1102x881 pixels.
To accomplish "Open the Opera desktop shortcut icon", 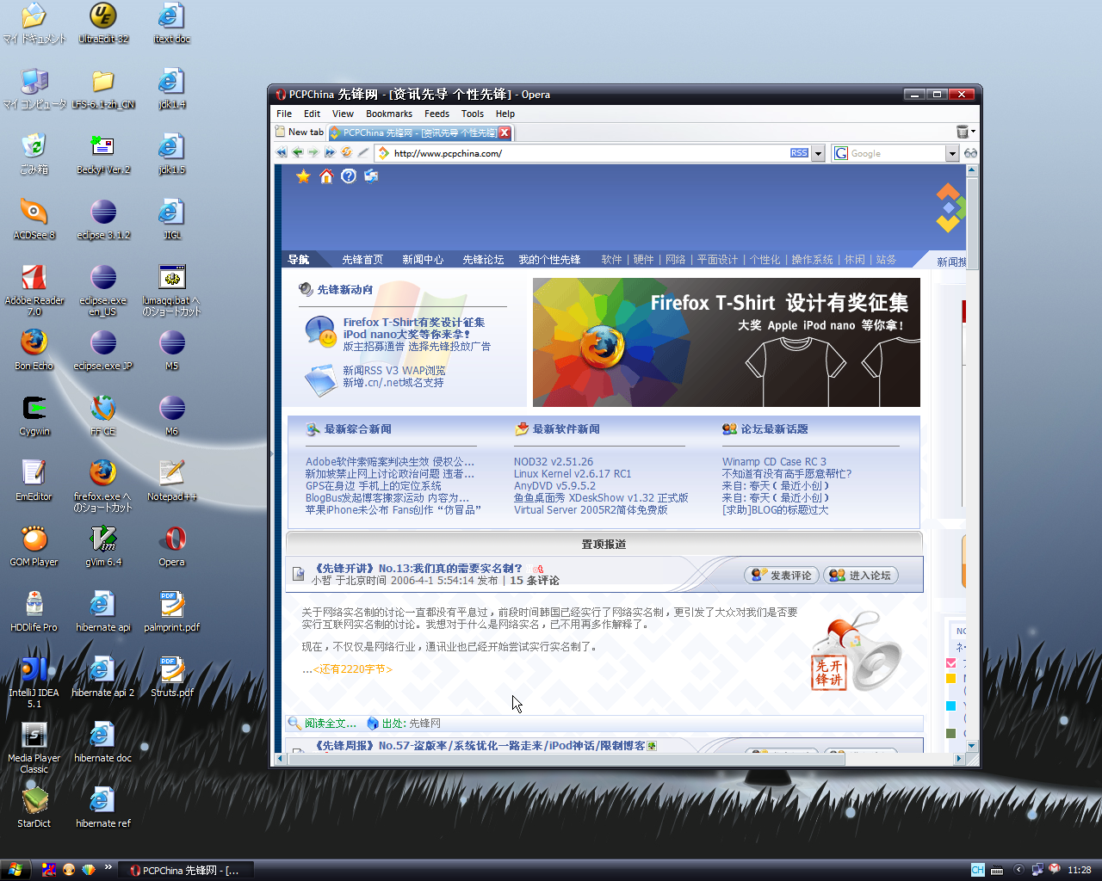I will [172, 546].
